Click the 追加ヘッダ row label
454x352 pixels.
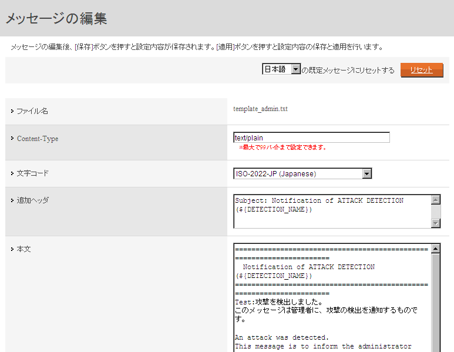[x=33, y=200]
